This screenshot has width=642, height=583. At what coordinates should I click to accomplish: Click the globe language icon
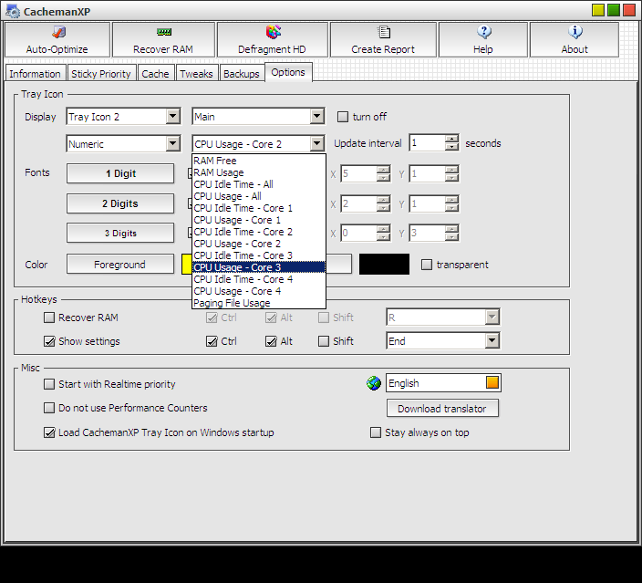click(374, 384)
